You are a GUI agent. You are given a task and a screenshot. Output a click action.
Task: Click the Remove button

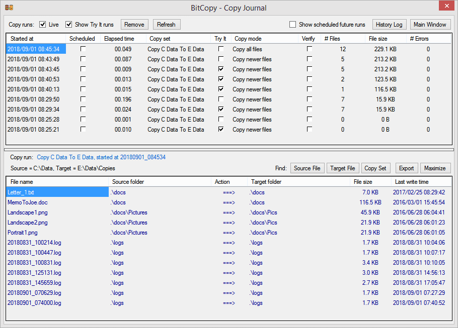click(134, 25)
